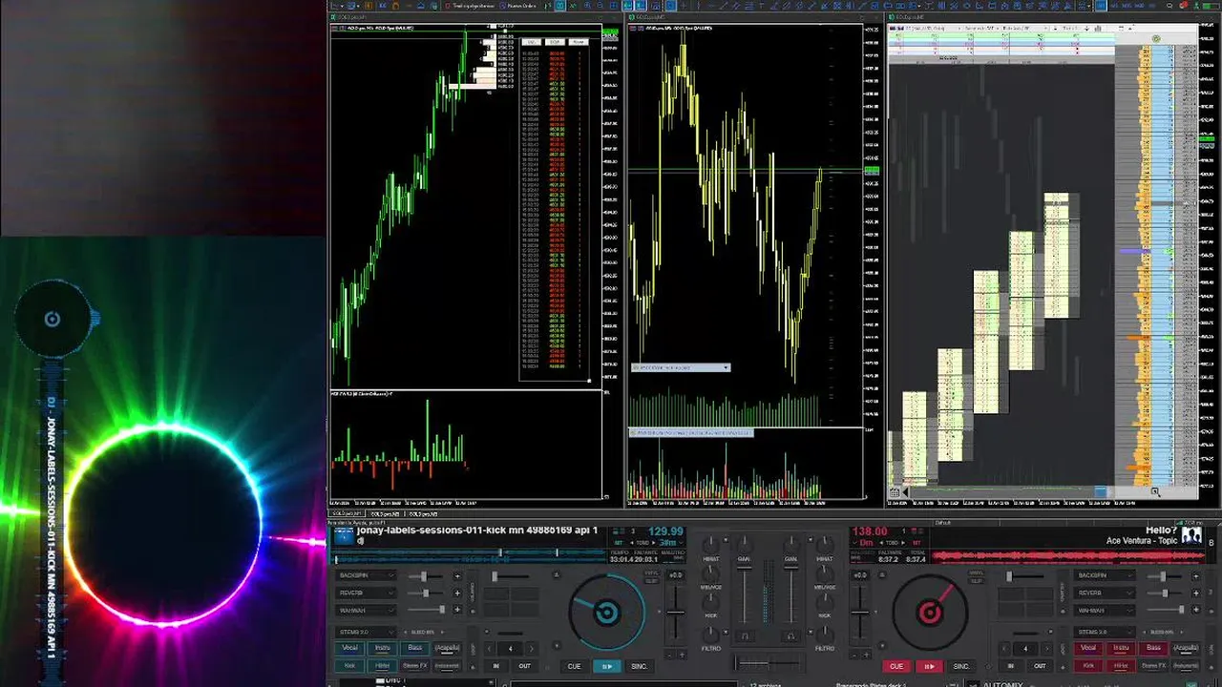Screen dimensions: 1222x687
Task: Open STEMS 2.0 dropdown on right deck
Action: point(1105,632)
